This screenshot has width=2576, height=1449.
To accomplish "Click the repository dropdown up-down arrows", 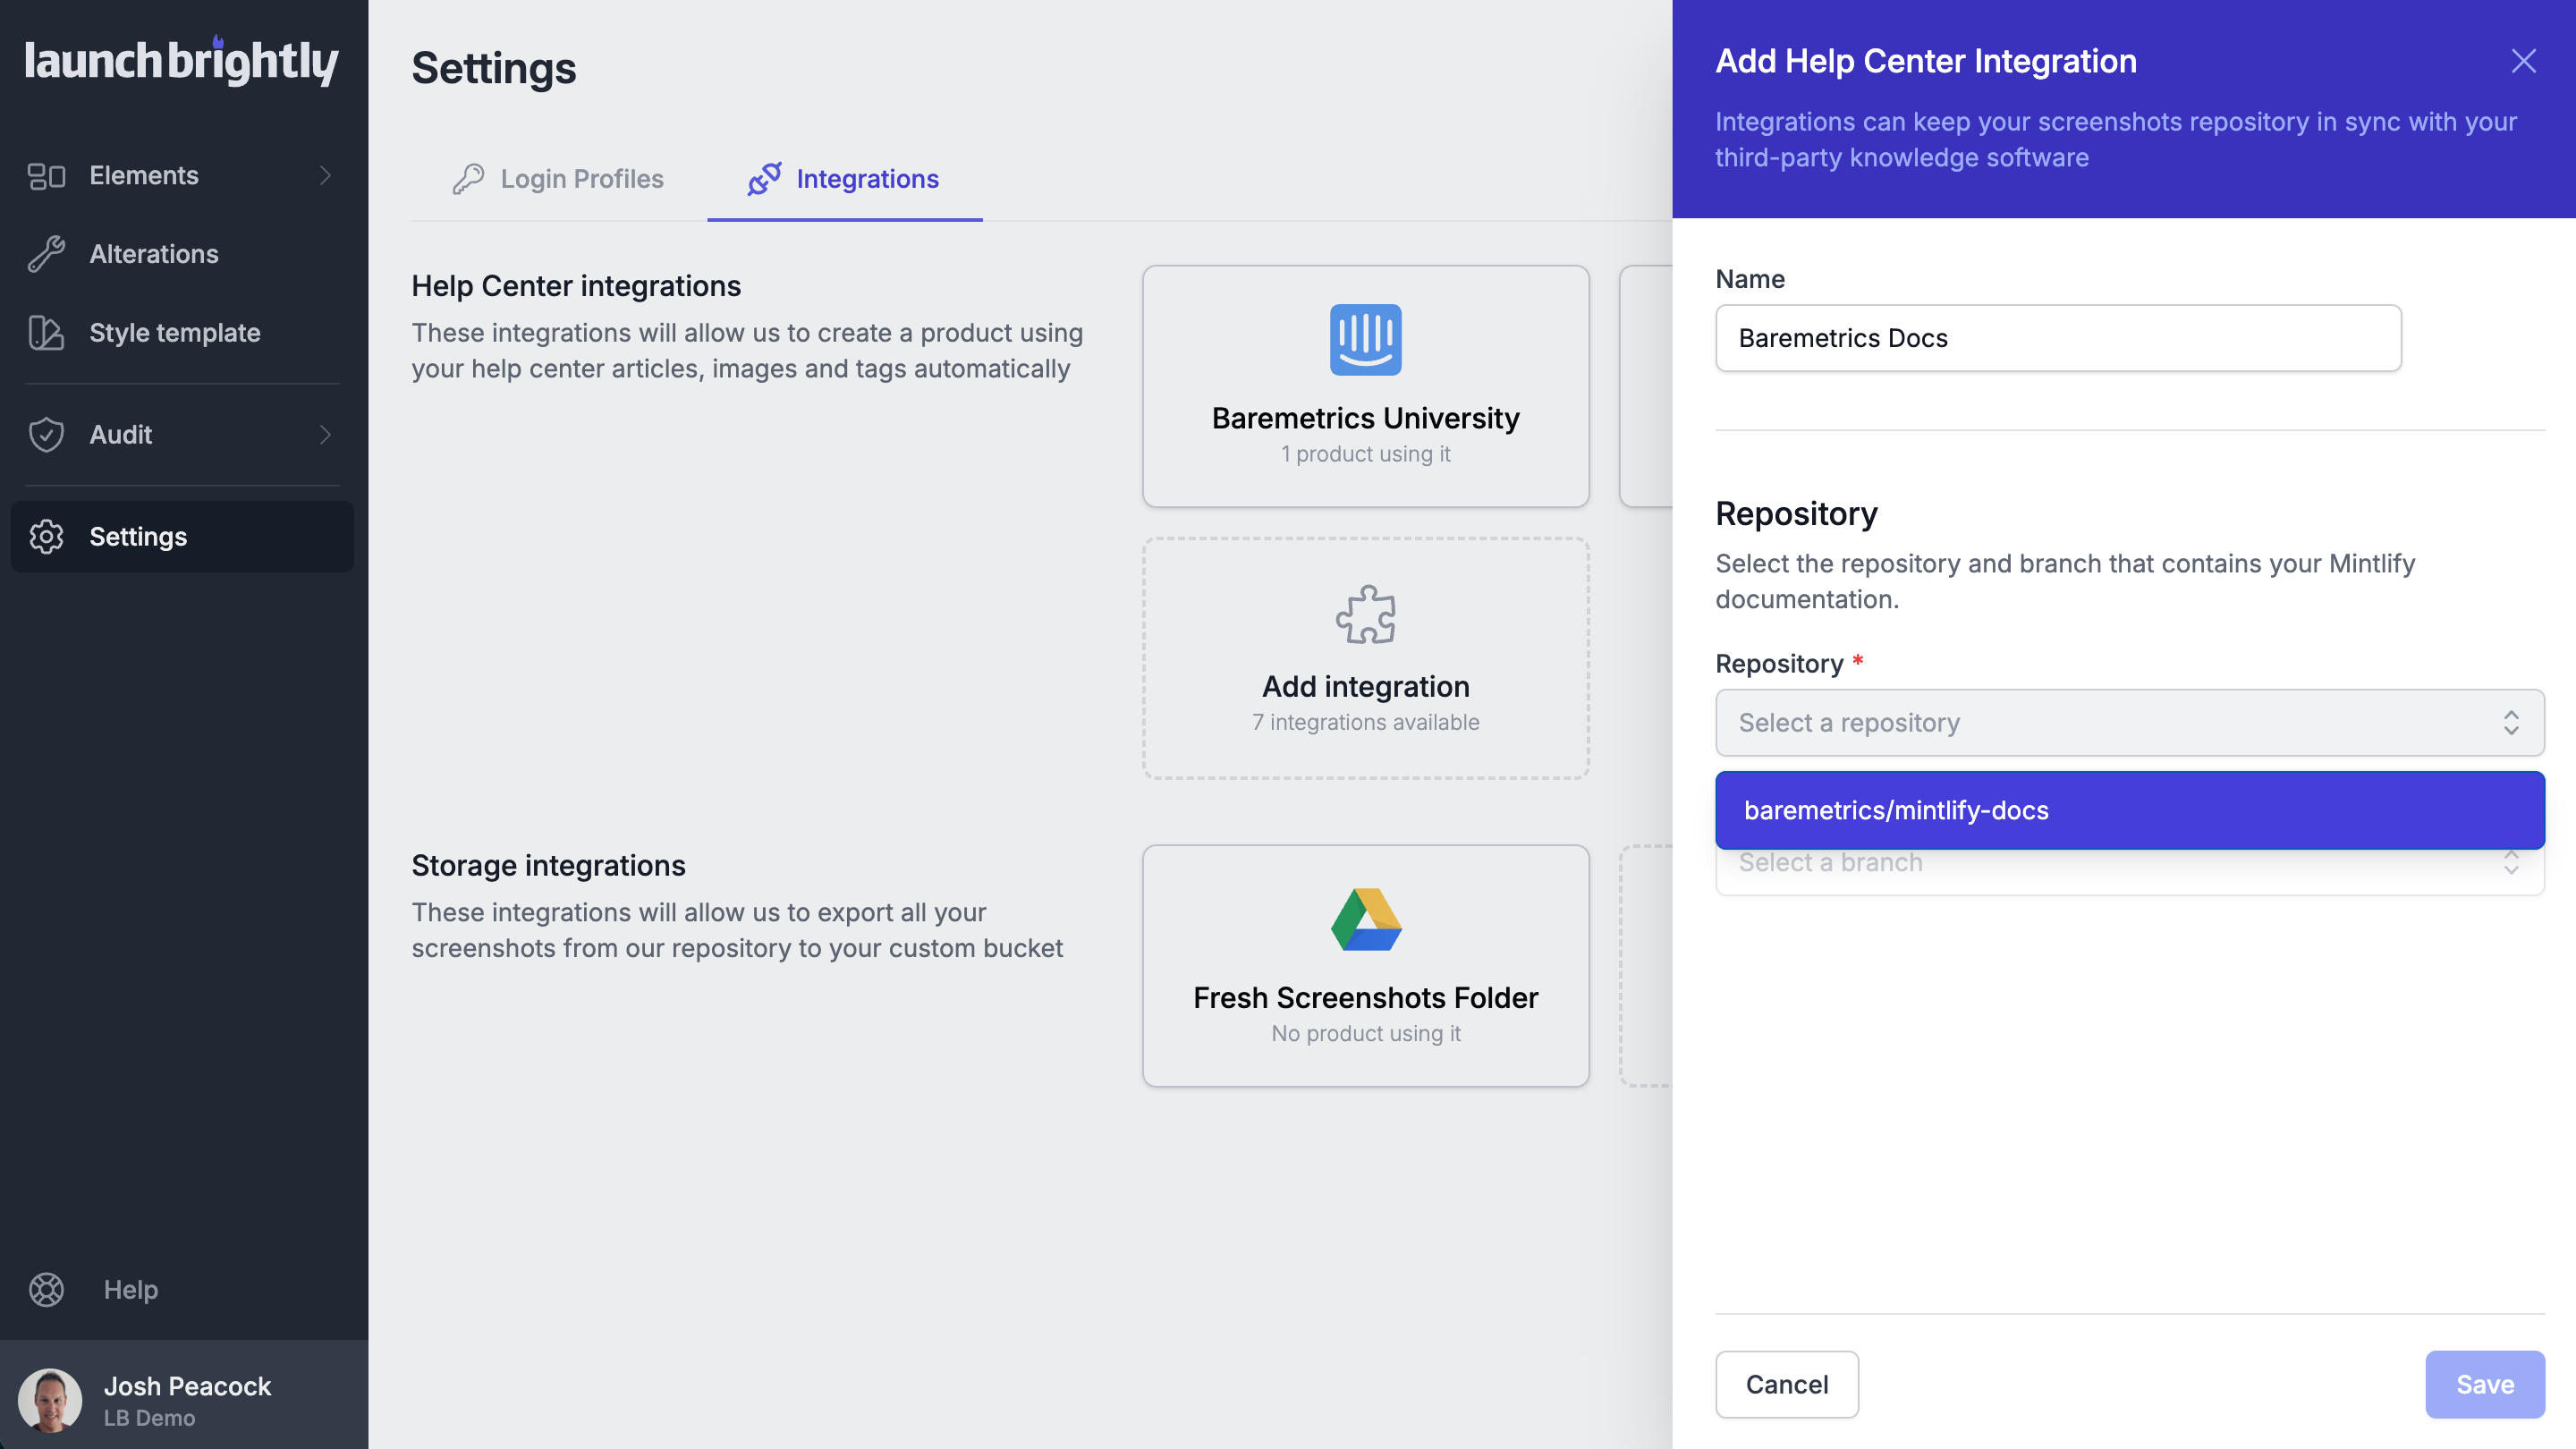I will point(2511,723).
